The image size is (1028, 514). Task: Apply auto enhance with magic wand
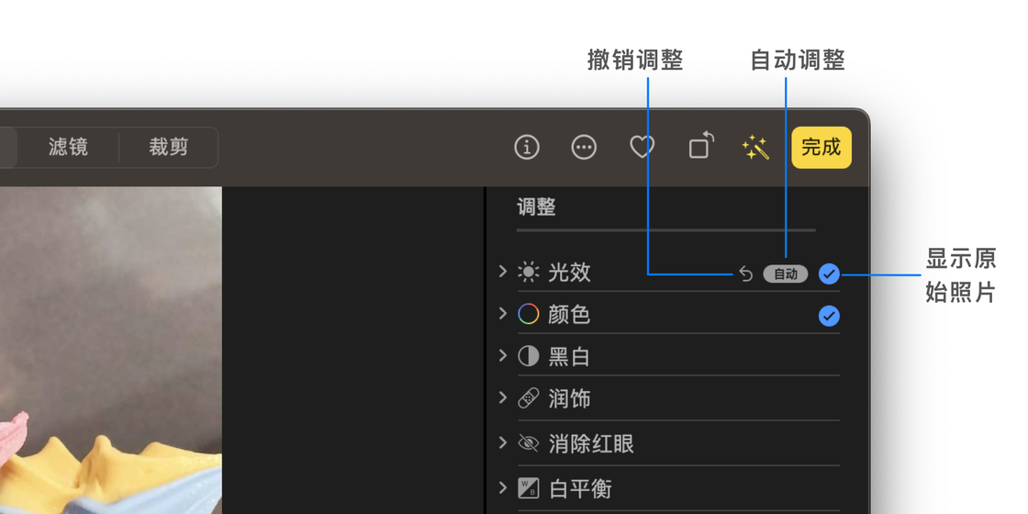755,147
